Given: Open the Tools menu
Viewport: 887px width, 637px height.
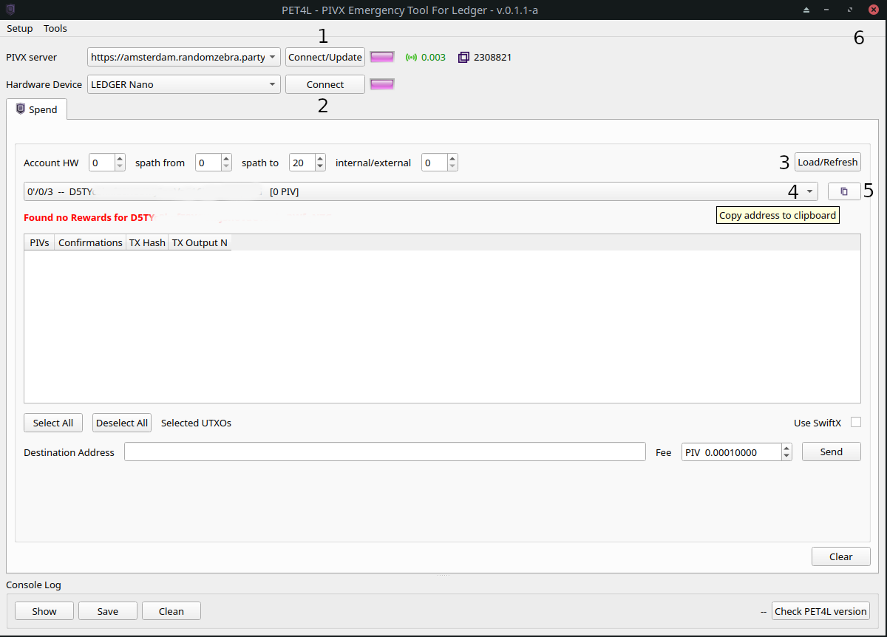Looking at the screenshot, I should (x=55, y=28).
